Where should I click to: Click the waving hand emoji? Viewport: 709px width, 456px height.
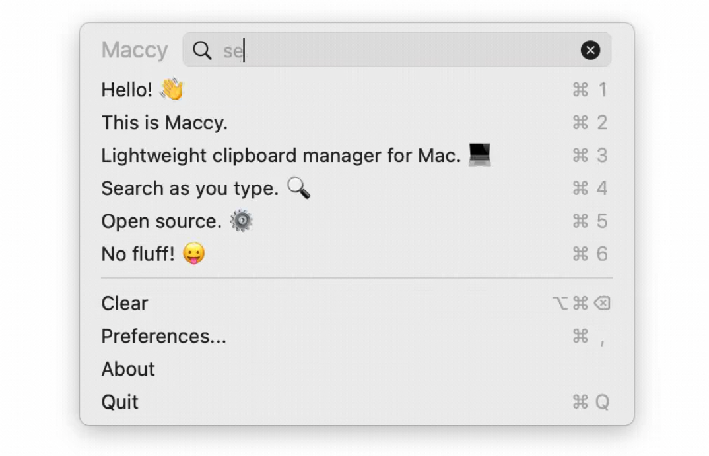172,89
